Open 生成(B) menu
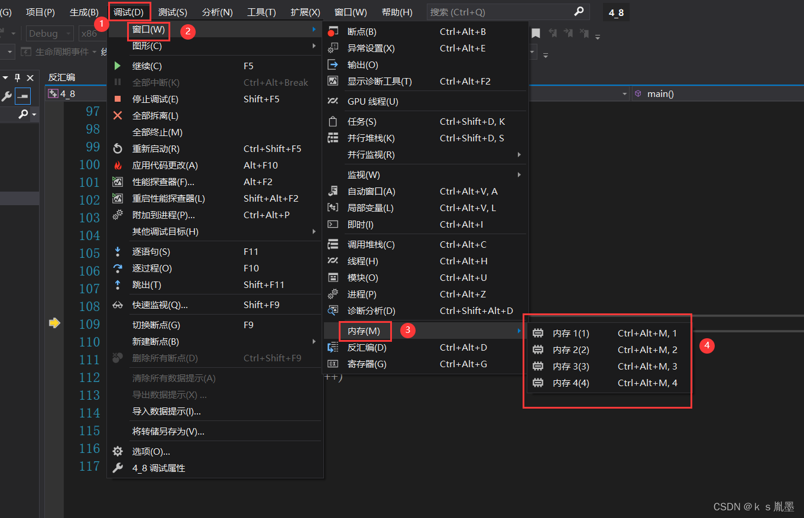Screen dimensions: 804x518 tap(85, 12)
